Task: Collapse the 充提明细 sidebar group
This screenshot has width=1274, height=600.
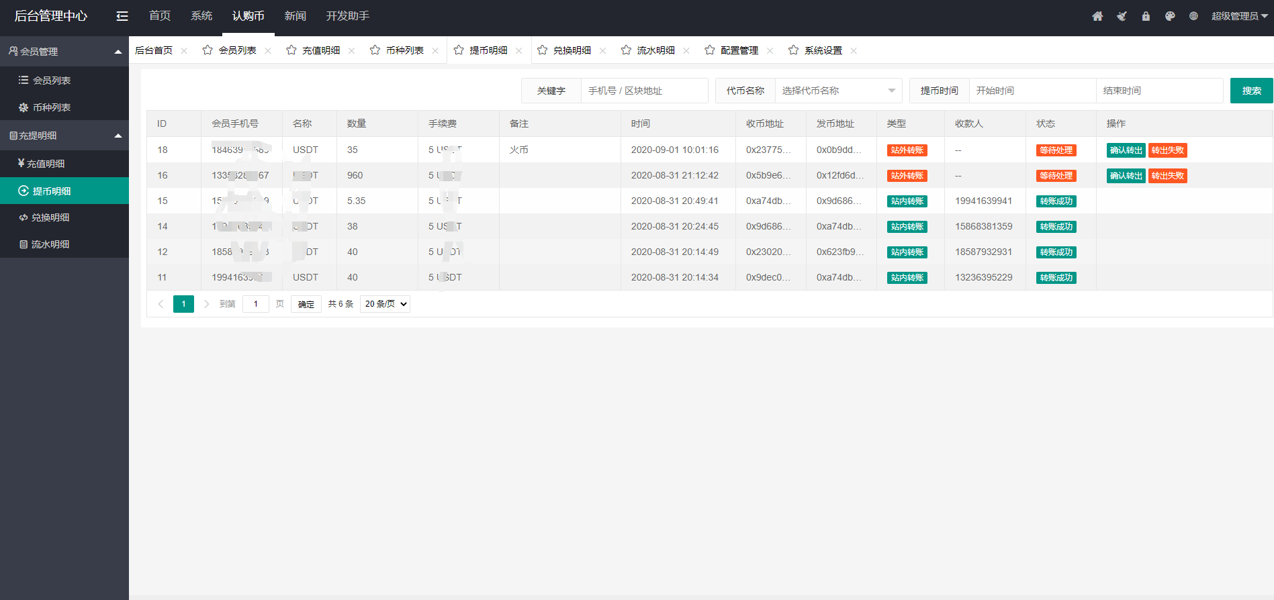Action: coord(118,136)
